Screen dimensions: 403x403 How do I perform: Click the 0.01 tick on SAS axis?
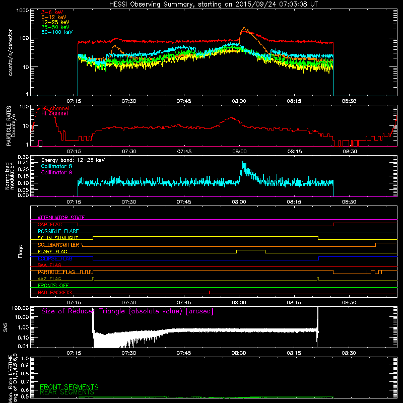click(x=23, y=346)
